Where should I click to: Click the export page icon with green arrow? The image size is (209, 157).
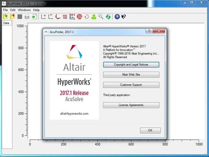tap(34, 17)
